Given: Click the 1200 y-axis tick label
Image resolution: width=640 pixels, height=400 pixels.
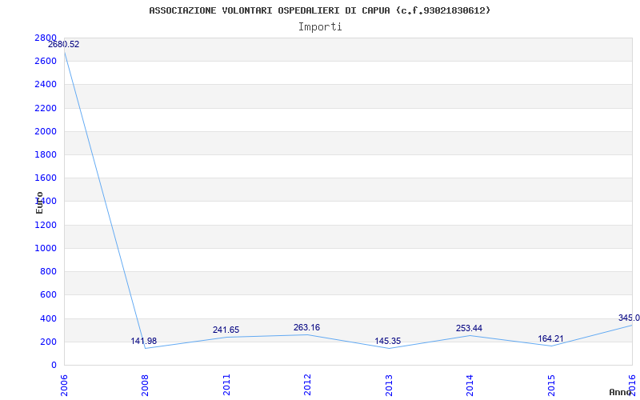Looking at the screenshot, I should click(46, 225).
